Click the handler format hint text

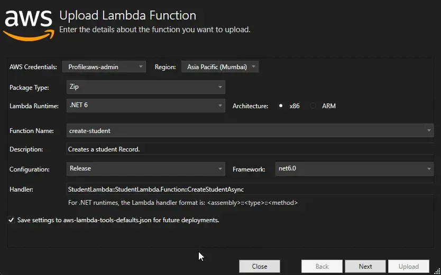pos(183,203)
